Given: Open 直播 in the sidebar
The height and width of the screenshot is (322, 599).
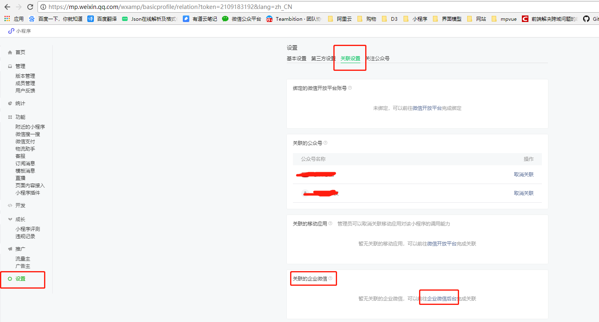Looking at the screenshot, I should [20, 178].
